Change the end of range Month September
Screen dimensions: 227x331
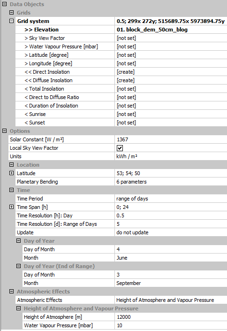[171, 283]
